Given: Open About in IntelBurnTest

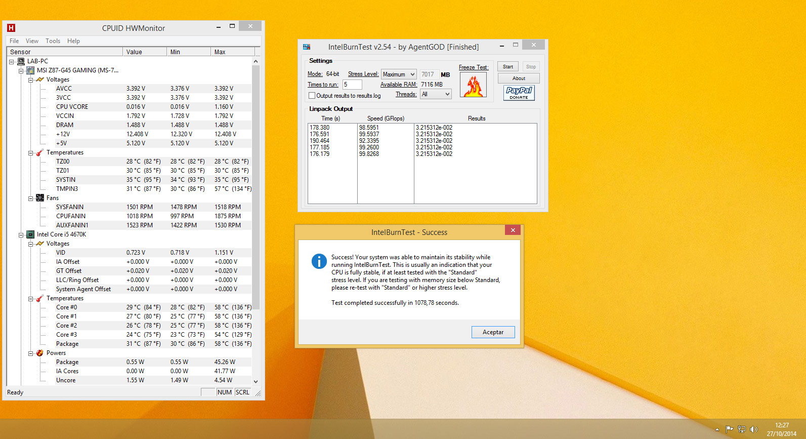Looking at the screenshot, I should click(x=519, y=78).
